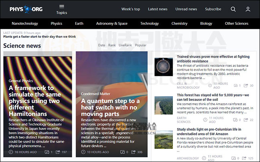Click the Subscribe link
This screenshot has height=162, width=260.
click(213, 9)
